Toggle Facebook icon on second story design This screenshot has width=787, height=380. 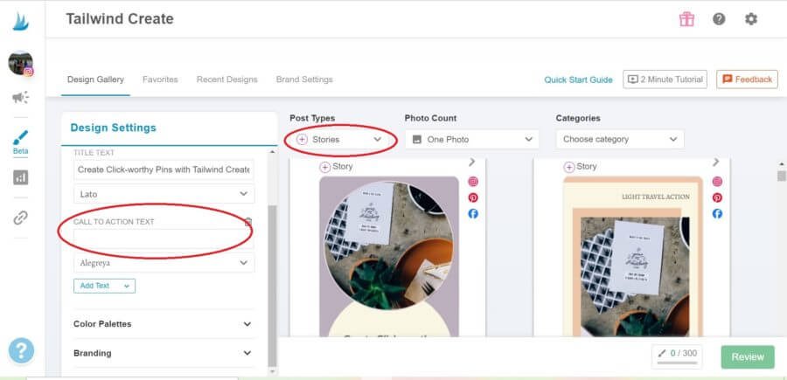[717, 213]
